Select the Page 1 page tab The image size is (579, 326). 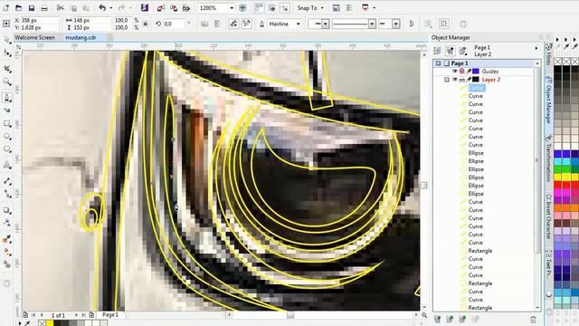point(110,314)
